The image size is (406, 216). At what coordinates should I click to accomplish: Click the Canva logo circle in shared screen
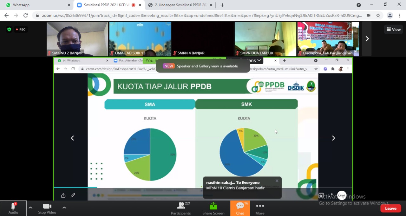point(342,195)
